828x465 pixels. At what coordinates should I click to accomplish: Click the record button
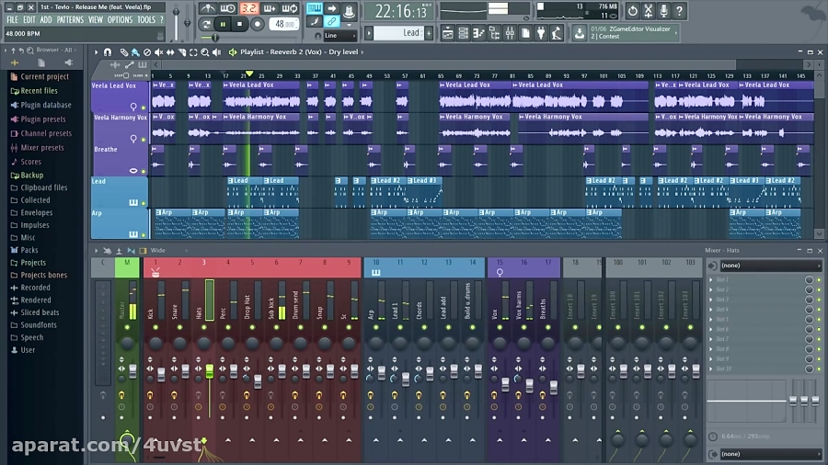tap(258, 24)
